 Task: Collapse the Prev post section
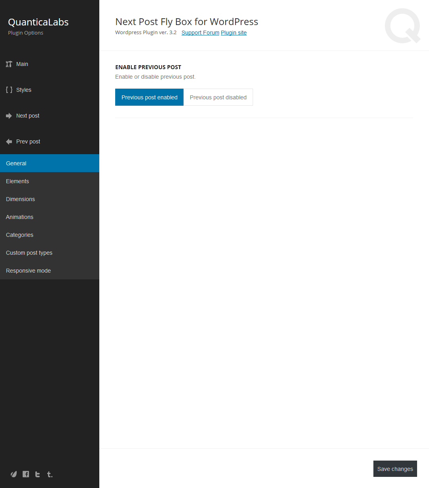[x=50, y=141]
